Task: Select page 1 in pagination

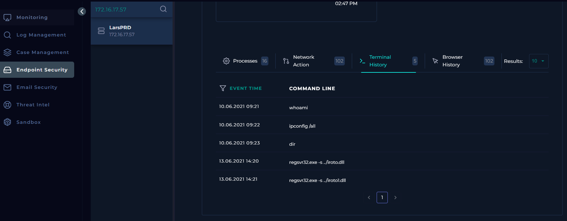Action: point(382,198)
